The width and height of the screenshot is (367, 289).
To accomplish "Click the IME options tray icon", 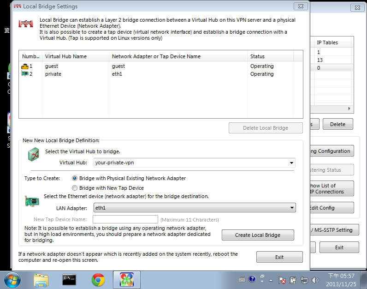I will click(262, 278).
